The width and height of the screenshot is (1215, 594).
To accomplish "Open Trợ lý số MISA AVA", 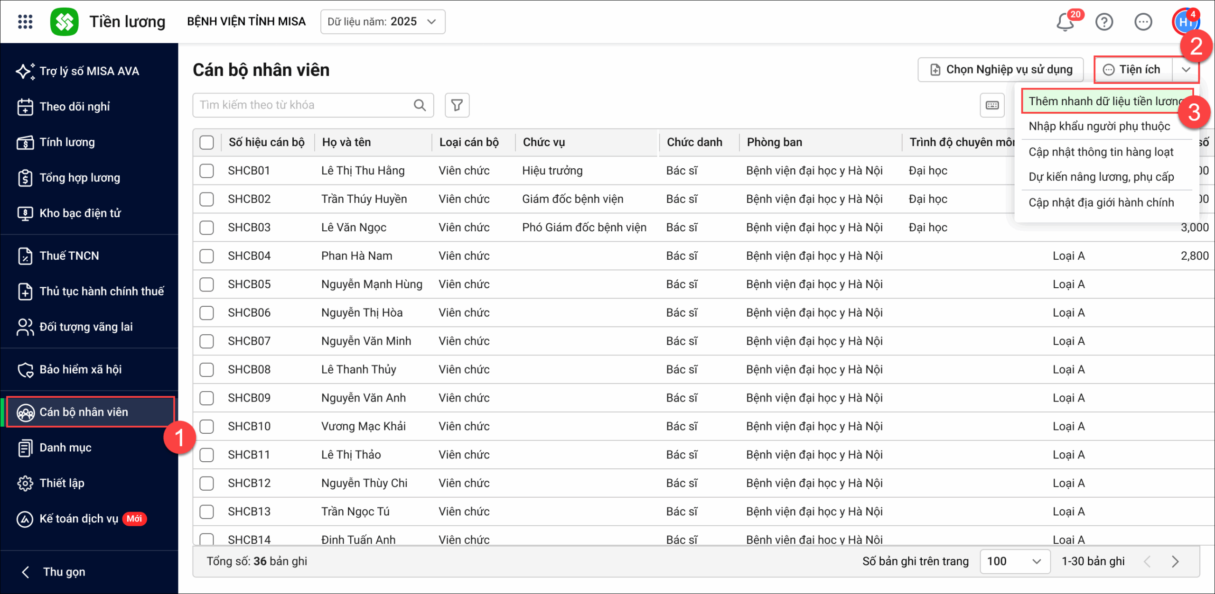I will pyautogui.click(x=89, y=71).
